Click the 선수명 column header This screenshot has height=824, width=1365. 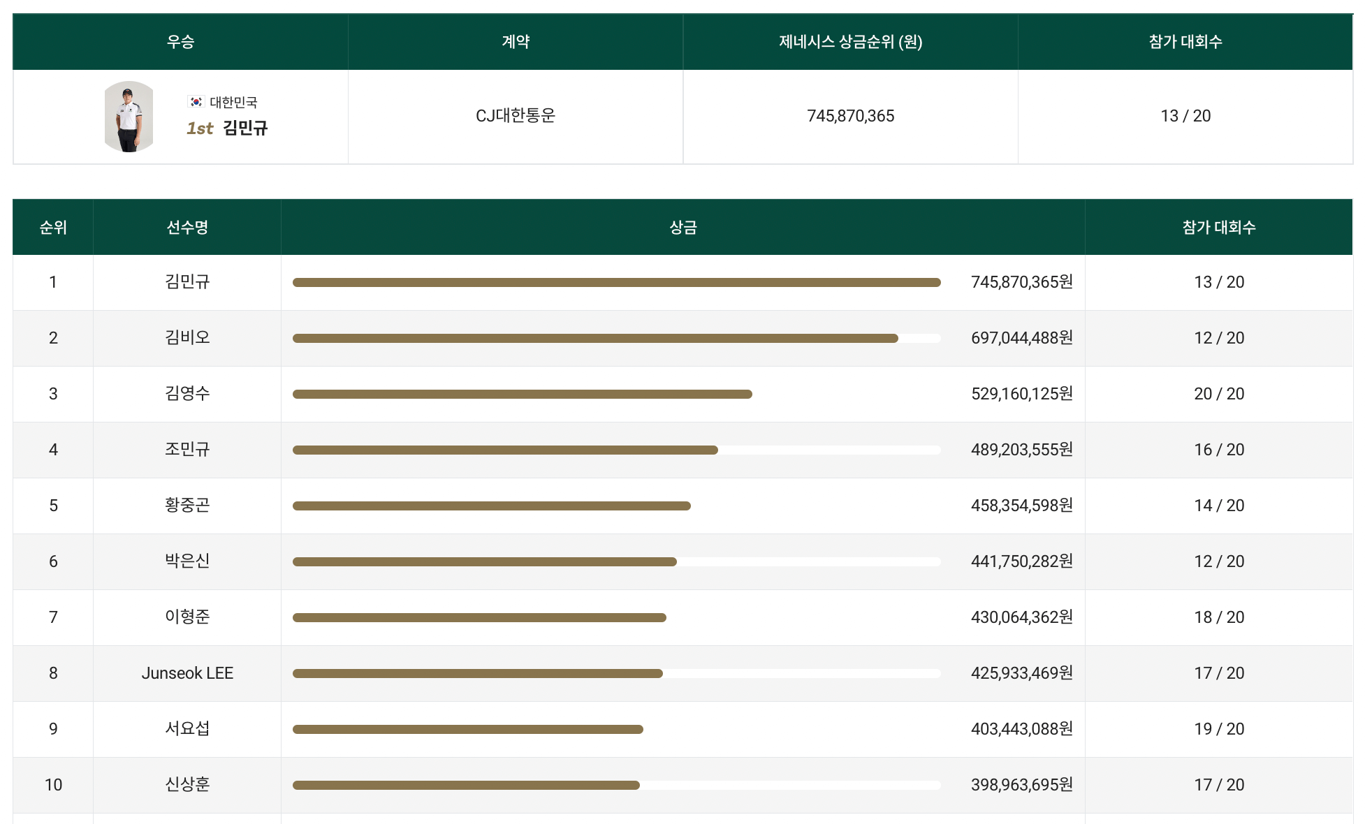click(187, 227)
